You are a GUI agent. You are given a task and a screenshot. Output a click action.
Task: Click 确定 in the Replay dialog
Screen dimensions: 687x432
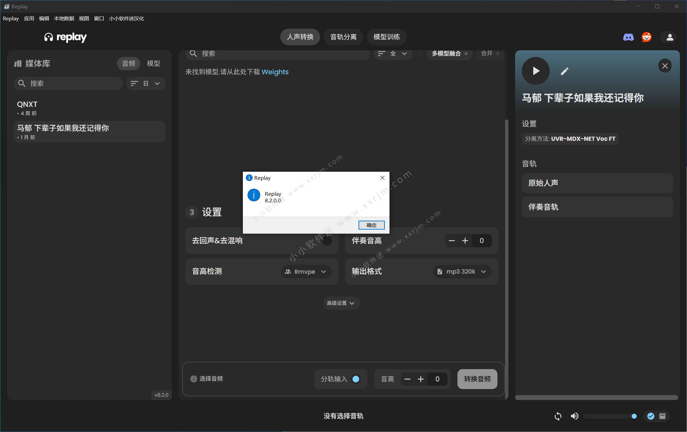point(371,225)
